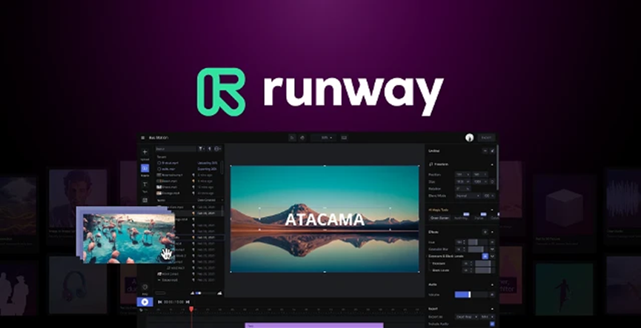Screen dimensions: 641x328
Task: Adjust the Exposure slider
Action: (x=483, y=264)
